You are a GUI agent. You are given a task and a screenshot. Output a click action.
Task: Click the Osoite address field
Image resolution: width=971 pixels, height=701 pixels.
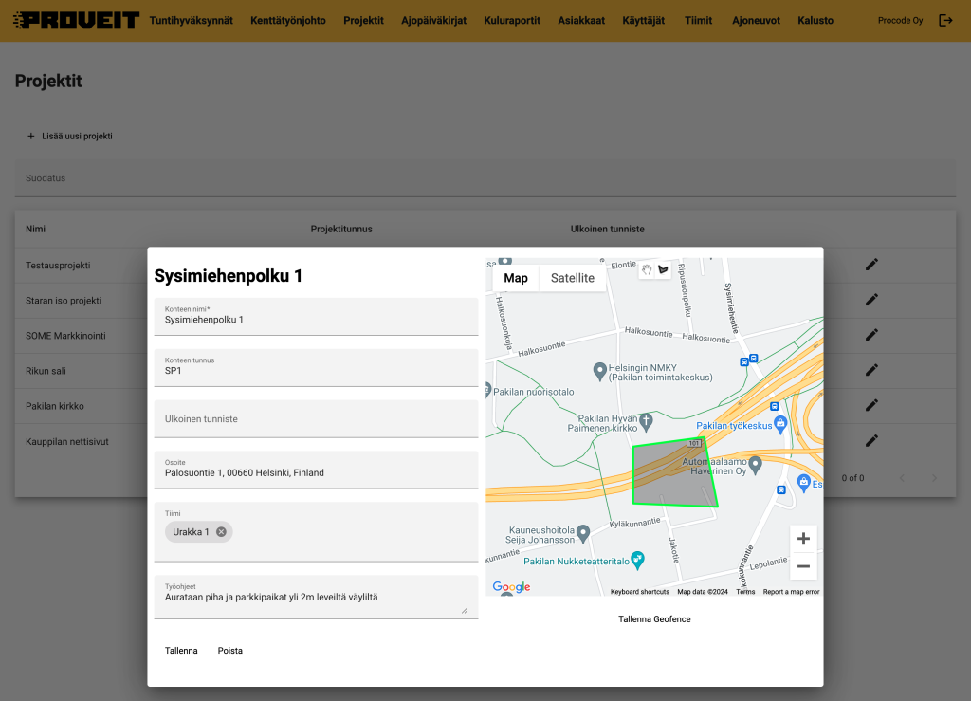click(316, 470)
